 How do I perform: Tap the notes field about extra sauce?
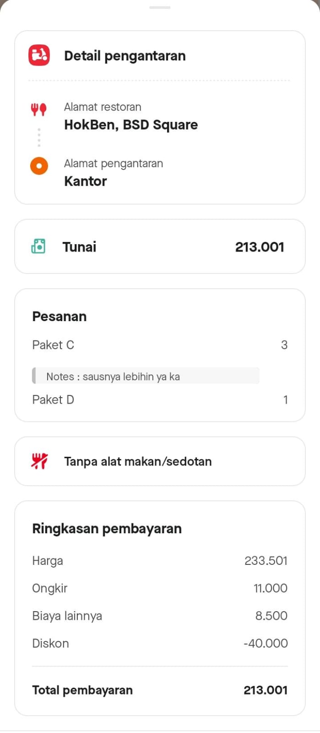[x=146, y=376]
